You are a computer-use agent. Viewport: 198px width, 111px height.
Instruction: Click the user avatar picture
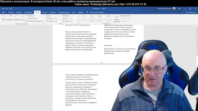(174, 8)
